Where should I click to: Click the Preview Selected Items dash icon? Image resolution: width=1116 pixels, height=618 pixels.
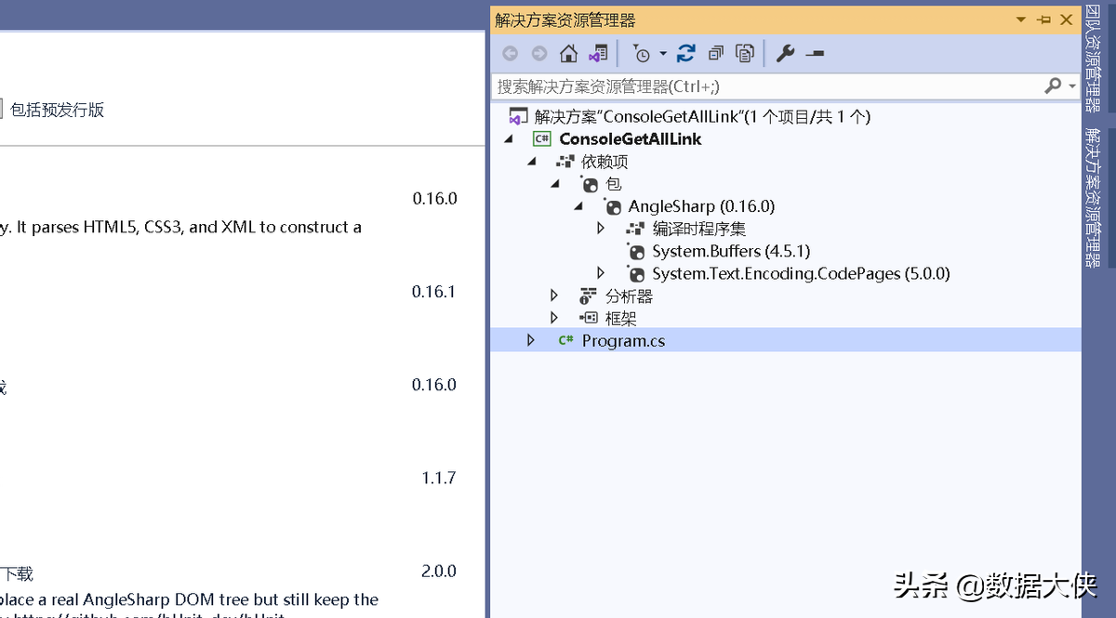pyautogui.click(x=815, y=54)
